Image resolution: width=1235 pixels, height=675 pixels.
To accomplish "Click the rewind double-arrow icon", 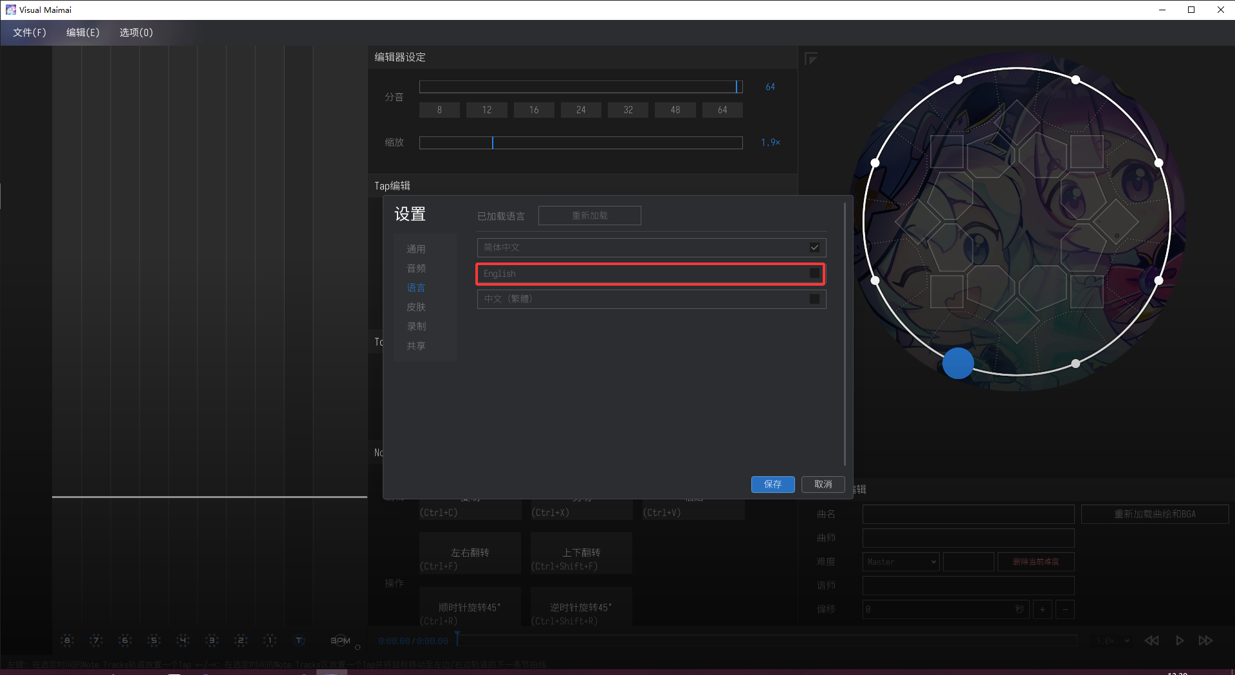I will coord(1151,640).
